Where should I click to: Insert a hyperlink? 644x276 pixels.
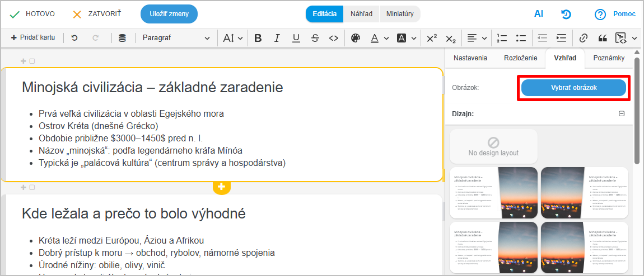(584, 38)
